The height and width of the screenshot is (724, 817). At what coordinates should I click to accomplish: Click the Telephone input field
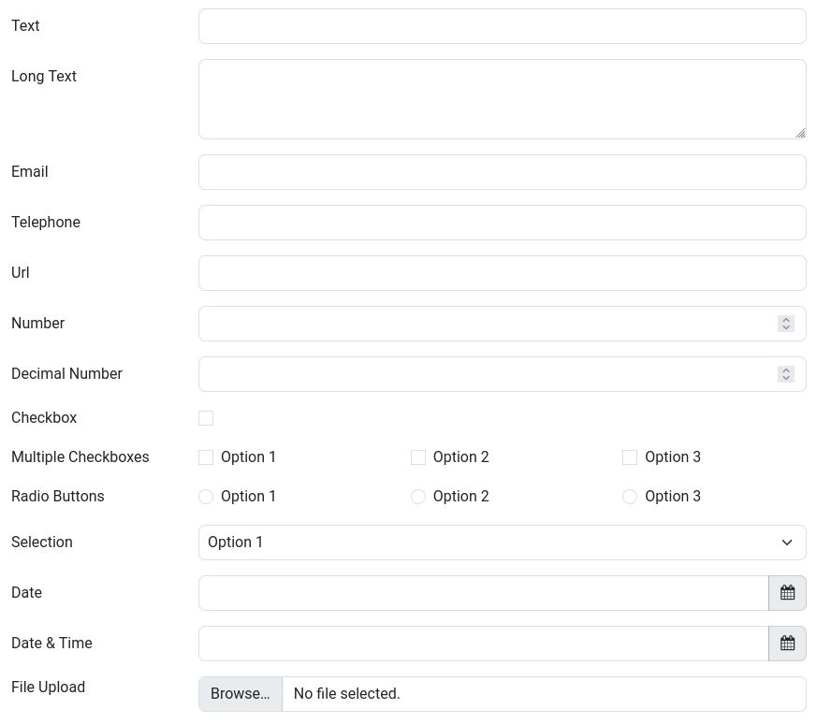503,223
